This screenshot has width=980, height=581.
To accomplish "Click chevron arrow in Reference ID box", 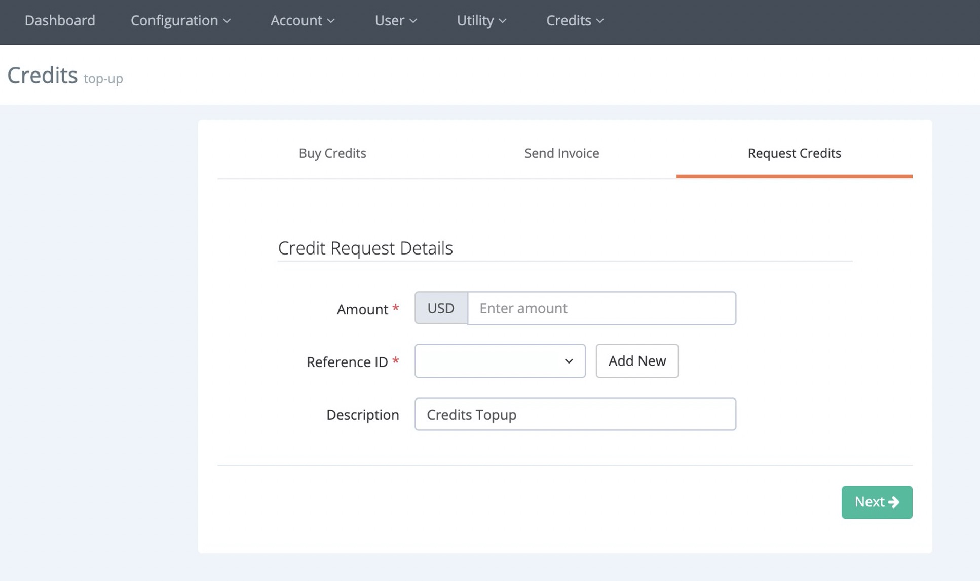I will [x=569, y=361].
